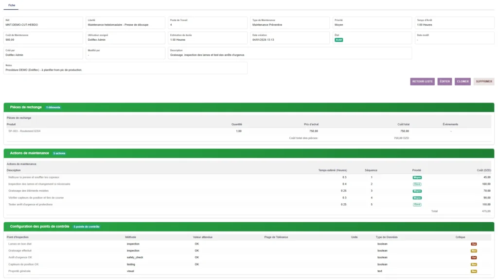Clone the record with CLONER
Screen dimensions: 498x280
462,82
